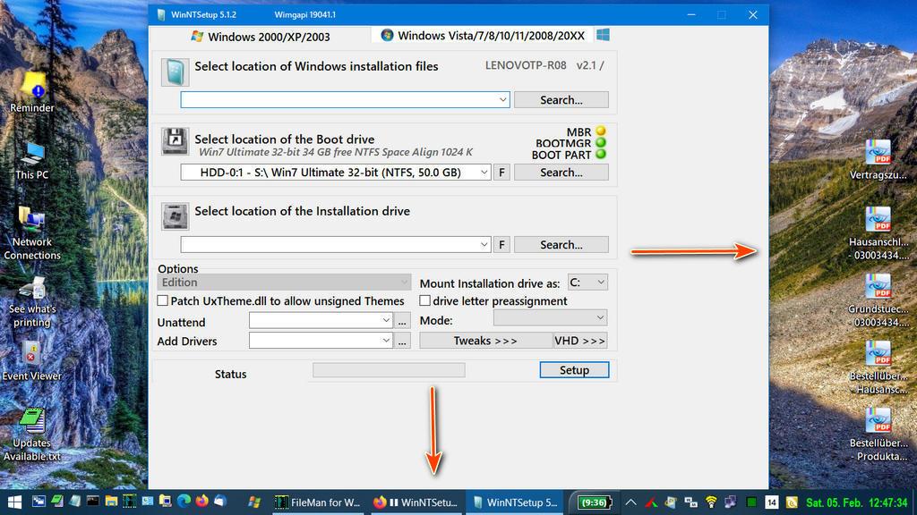Enable Patch UxTheme.dll checkbox
917x515 pixels.
[163, 301]
